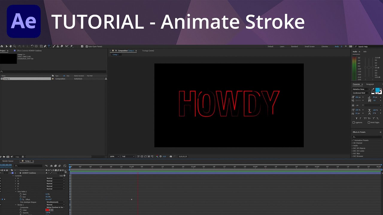Toggle the Offset property stopwatch

[x=21, y=199]
